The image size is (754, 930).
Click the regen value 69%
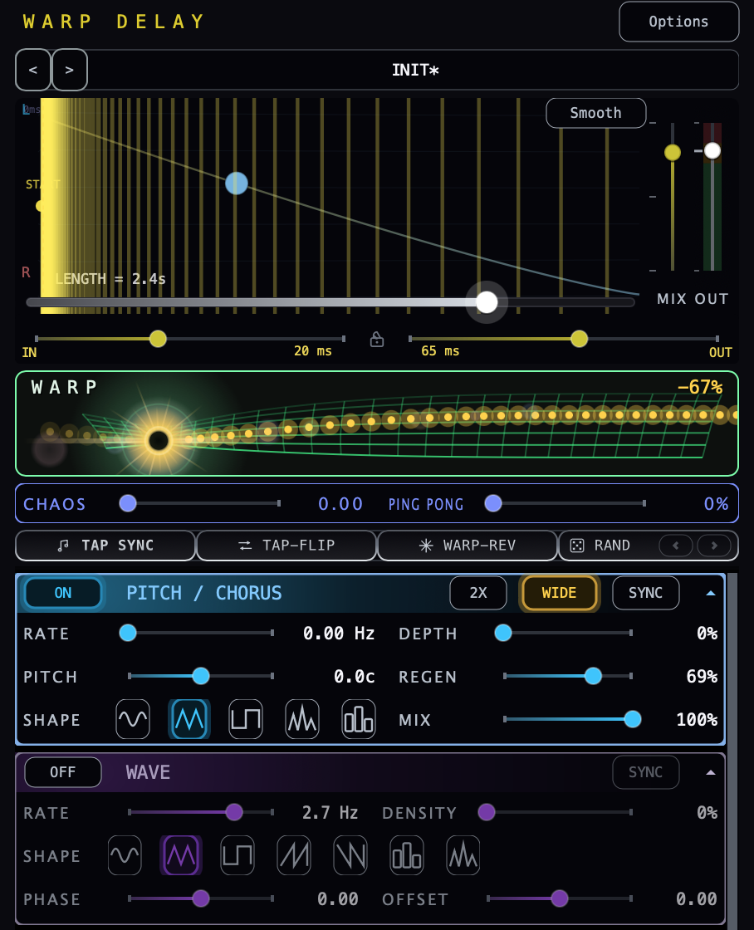point(702,676)
